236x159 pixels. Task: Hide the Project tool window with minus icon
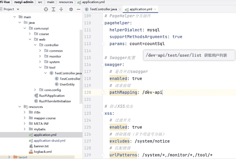click(78, 9)
